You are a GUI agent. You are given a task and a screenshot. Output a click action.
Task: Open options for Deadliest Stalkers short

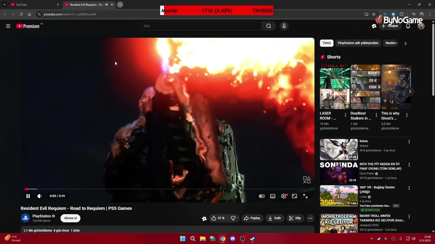click(x=376, y=115)
